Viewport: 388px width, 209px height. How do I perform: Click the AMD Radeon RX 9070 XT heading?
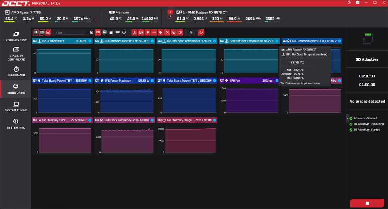[x=205, y=13]
